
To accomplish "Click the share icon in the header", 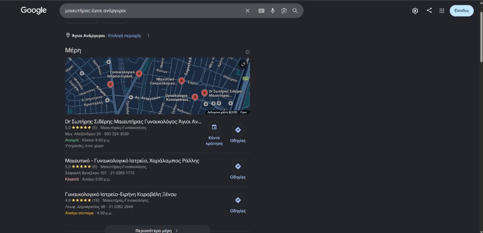I will [429, 10].
